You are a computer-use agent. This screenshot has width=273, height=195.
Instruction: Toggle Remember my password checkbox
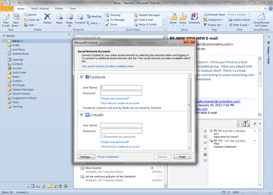click(x=102, y=137)
